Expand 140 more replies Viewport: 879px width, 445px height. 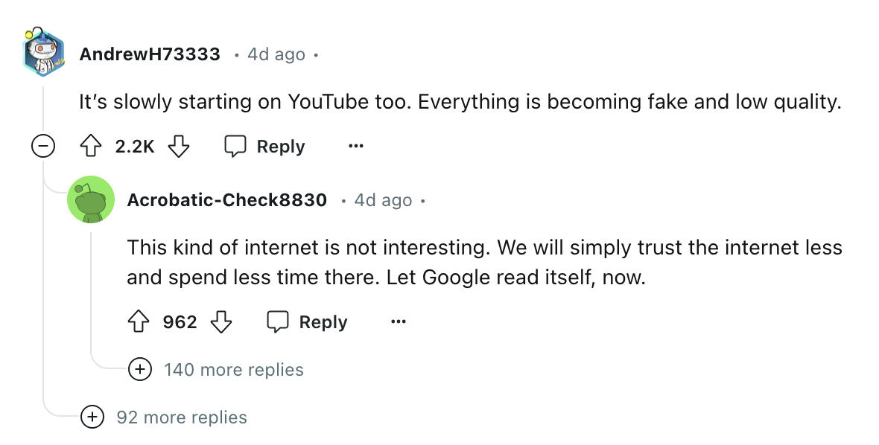tap(139, 369)
